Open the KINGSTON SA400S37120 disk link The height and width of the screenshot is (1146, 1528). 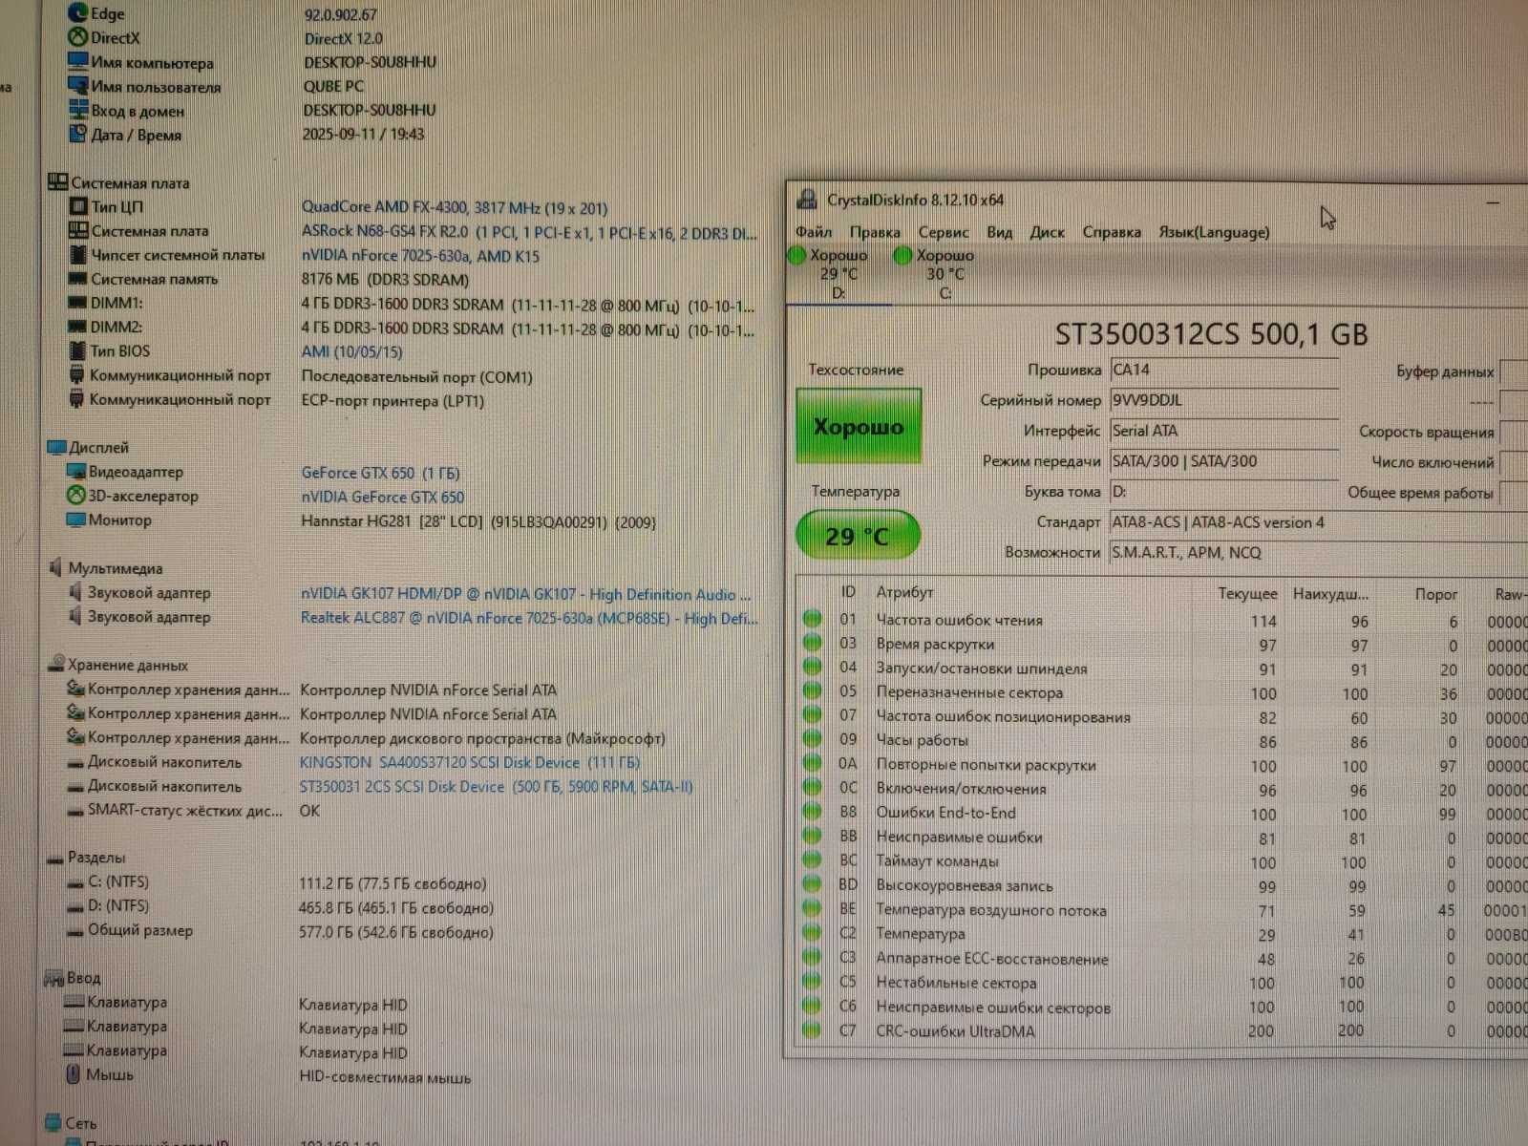[470, 762]
